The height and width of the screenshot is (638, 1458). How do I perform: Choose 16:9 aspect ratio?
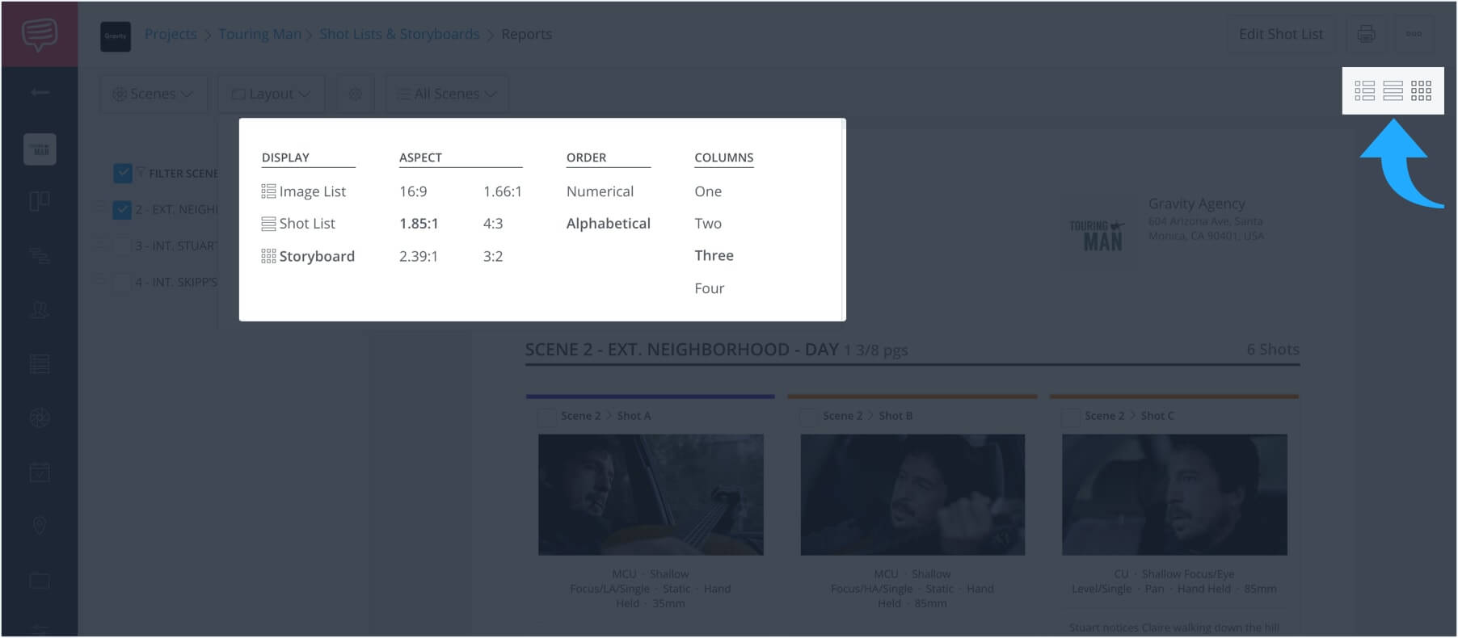pos(413,191)
